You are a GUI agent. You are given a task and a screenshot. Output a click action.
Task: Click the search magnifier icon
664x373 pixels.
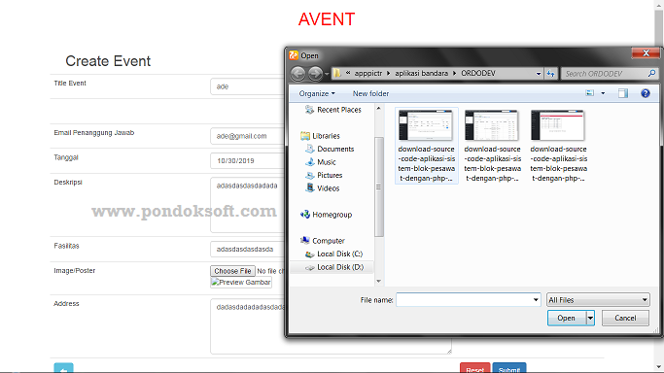point(651,74)
